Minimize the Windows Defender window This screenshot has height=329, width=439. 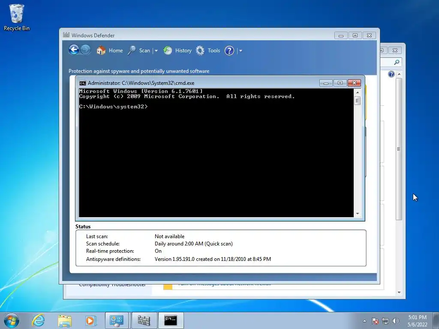click(x=341, y=36)
